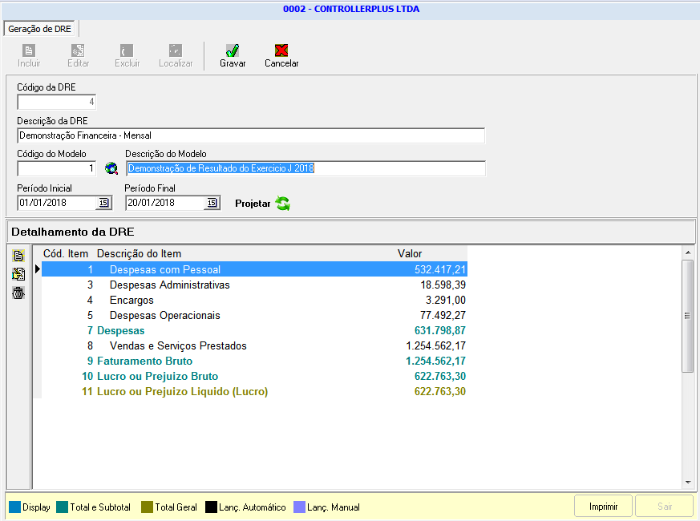Select the 'Encargos' row

tap(254, 300)
